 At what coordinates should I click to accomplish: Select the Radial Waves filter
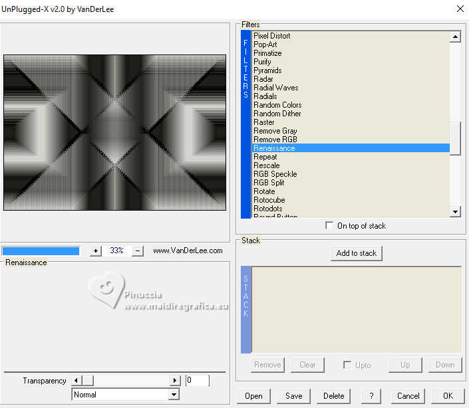pyautogui.click(x=275, y=88)
